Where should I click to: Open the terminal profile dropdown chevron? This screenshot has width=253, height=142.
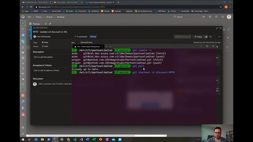pos(111,47)
